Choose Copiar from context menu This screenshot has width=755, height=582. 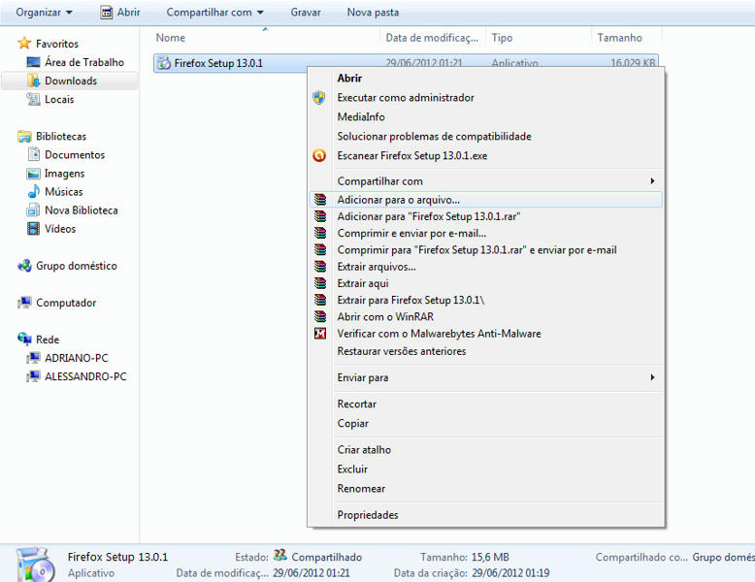(487, 423)
